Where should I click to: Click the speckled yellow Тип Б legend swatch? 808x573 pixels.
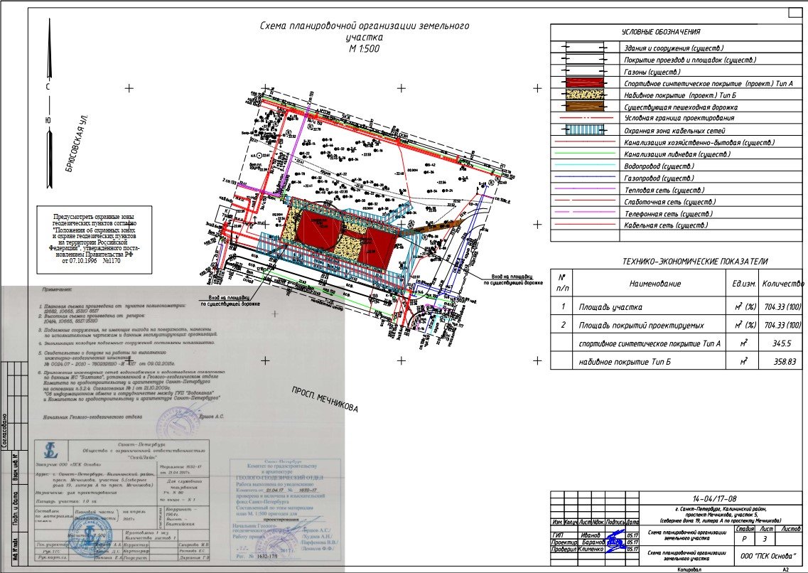click(584, 95)
